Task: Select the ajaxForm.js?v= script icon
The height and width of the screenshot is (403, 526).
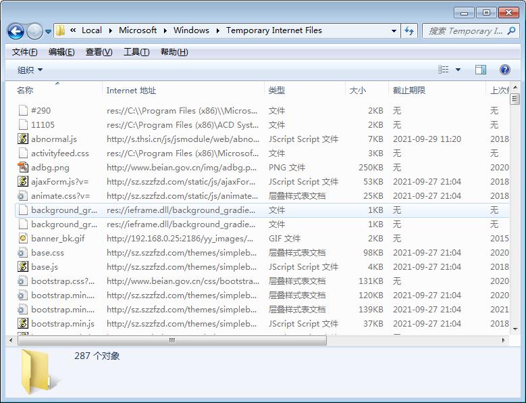Action: [x=23, y=181]
